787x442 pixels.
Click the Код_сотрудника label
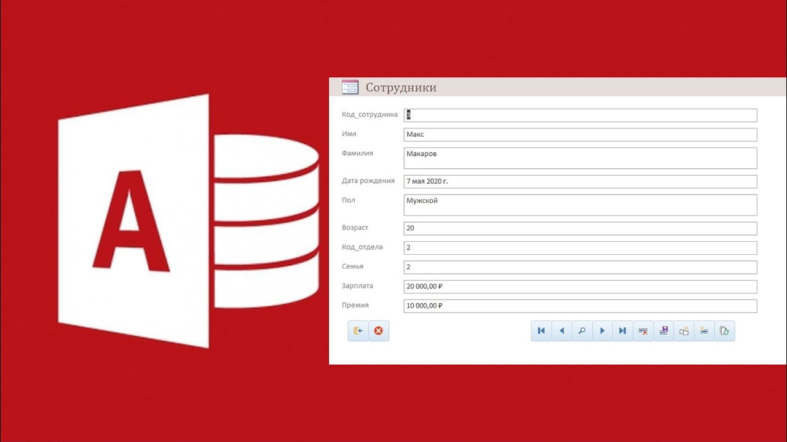coord(370,115)
